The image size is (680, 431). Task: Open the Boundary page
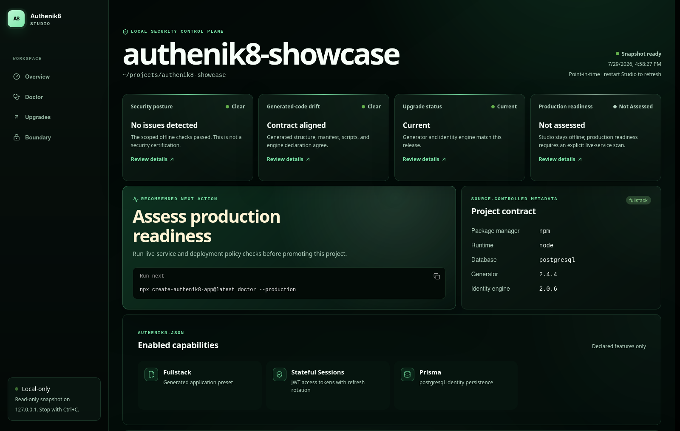54,137
